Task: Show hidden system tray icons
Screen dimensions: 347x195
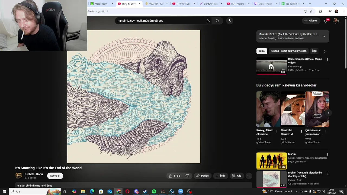Action: (297, 191)
